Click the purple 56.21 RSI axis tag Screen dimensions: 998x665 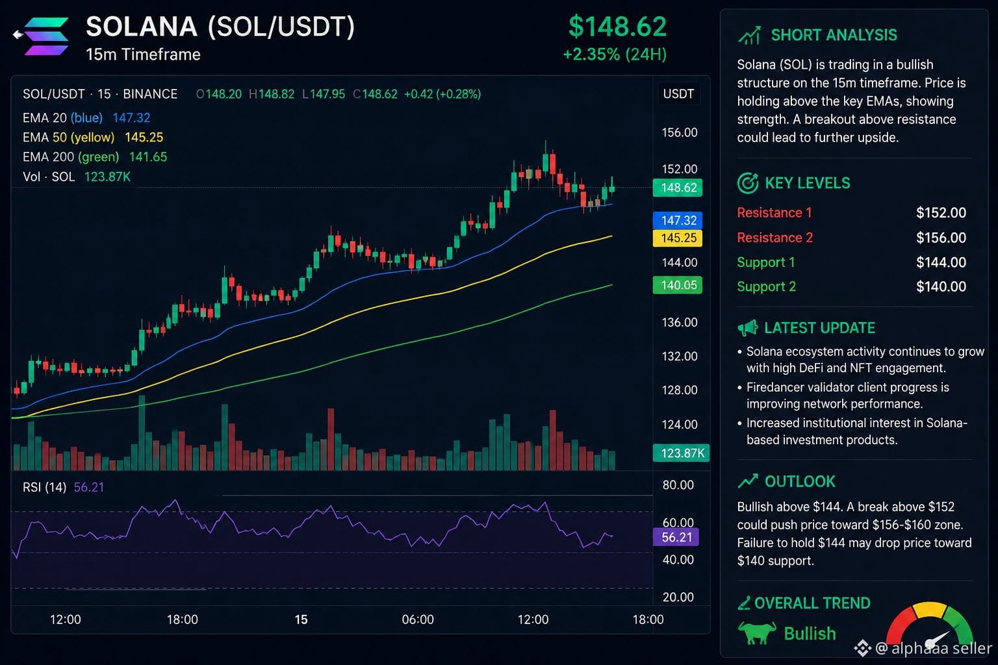click(676, 537)
